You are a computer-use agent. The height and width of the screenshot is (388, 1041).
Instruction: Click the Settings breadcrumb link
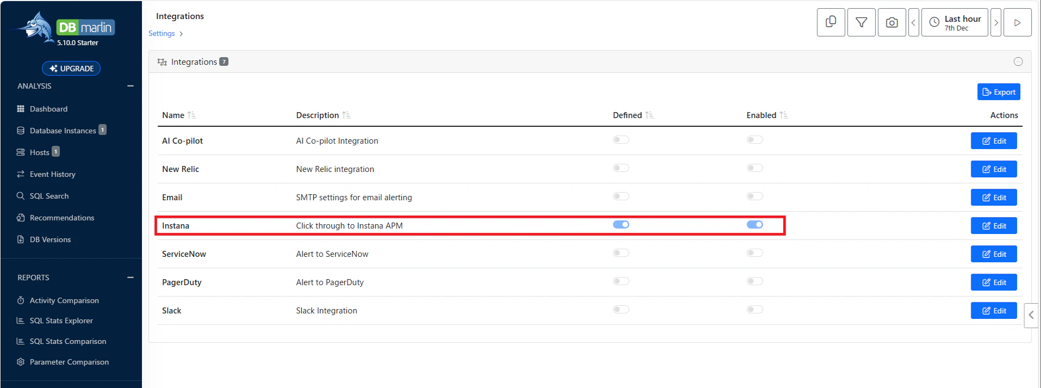[162, 33]
